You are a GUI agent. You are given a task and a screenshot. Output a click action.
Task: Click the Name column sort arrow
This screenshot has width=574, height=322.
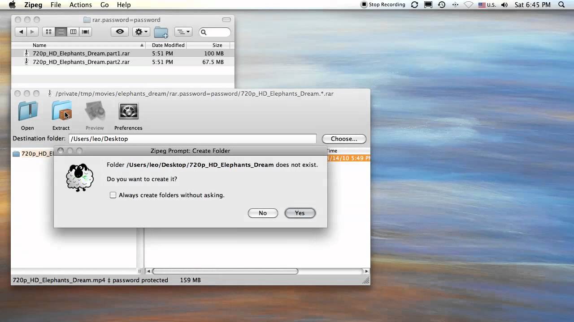142,45
